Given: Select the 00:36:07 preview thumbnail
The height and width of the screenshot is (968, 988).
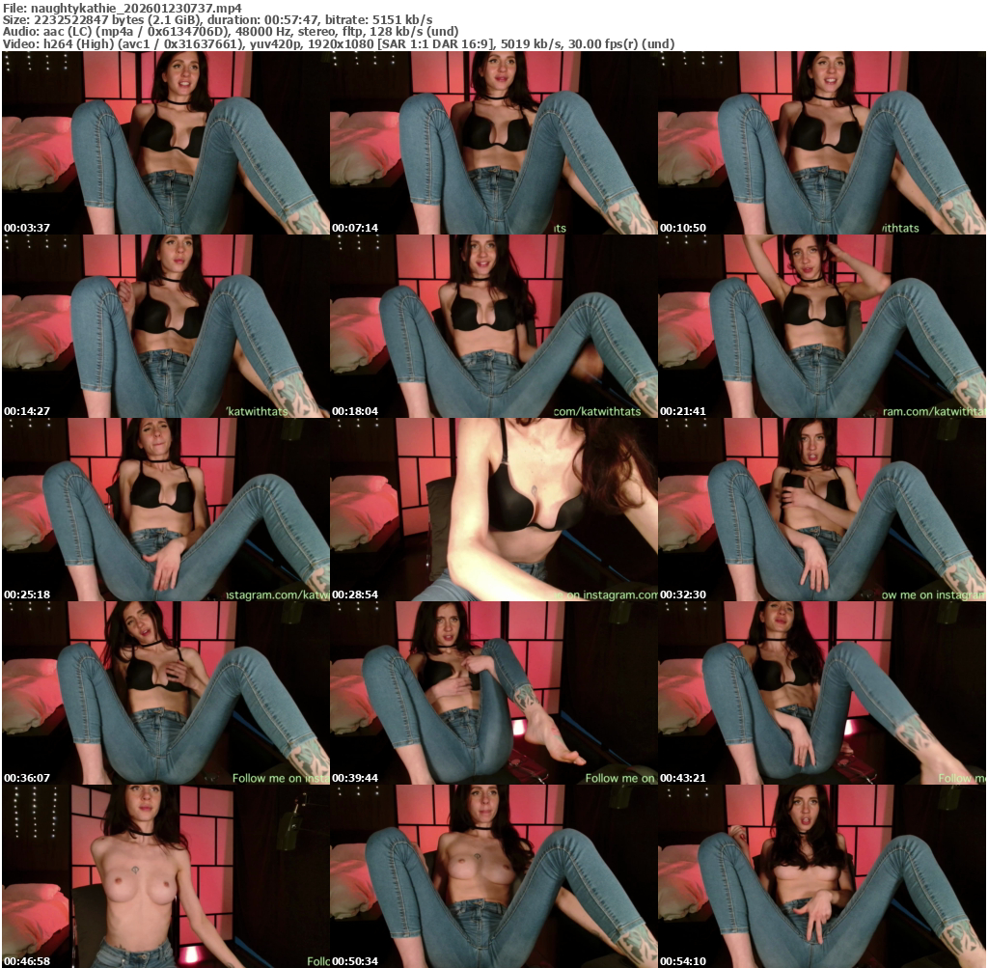Looking at the screenshot, I should [x=165, y=693].
